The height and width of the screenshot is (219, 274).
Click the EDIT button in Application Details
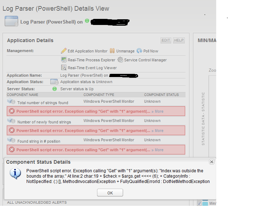click(x=166, y=40)
